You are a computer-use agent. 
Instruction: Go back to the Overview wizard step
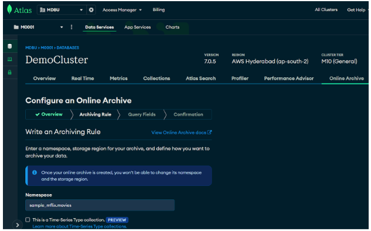(49, 114)
